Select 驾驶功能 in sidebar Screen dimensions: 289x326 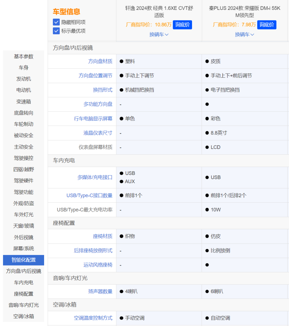23,192
